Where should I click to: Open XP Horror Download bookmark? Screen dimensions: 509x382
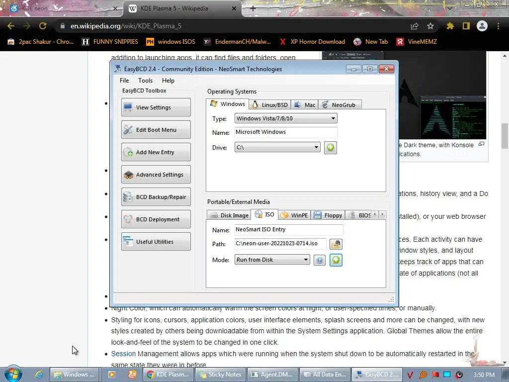pos(312,42)
